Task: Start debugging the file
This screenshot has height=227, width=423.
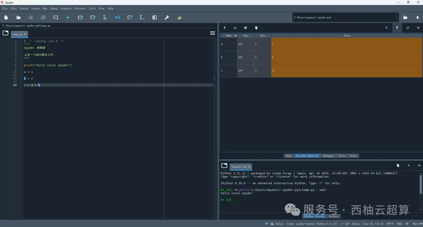Action: [x=117, y=18]
